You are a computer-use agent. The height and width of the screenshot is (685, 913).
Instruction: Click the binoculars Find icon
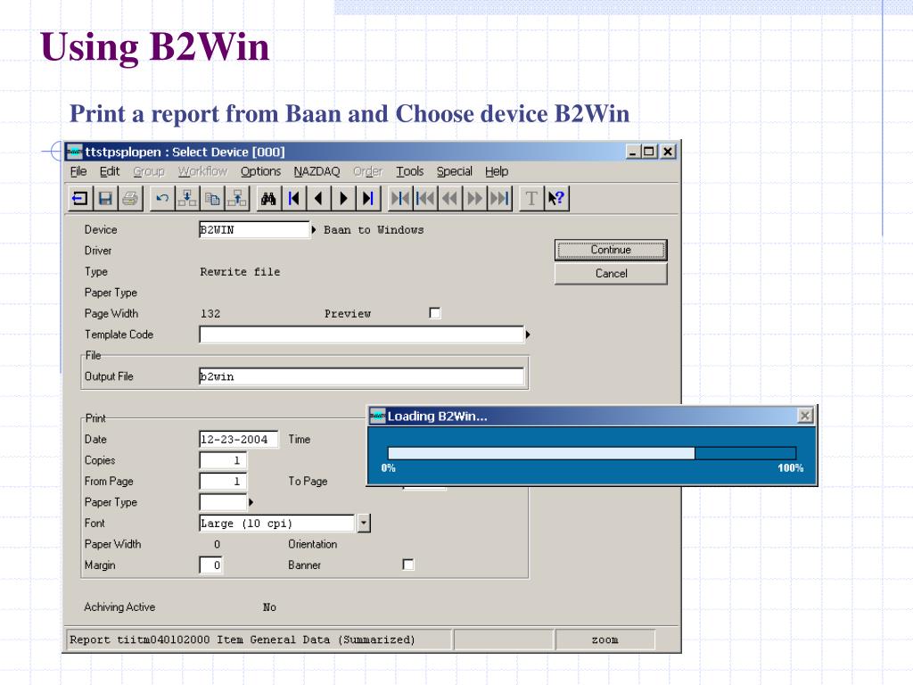pyautogui.click(x=268, y=199)
